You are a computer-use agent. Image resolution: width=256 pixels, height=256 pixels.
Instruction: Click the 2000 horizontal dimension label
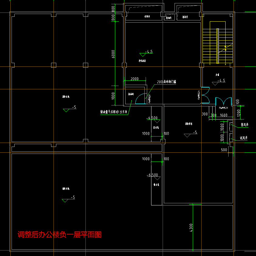tap(134, 79)
